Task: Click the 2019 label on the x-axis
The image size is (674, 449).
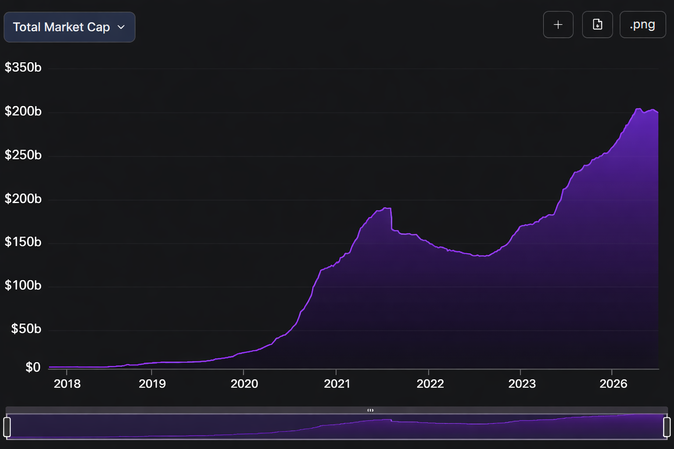Action: coord(152,384)
